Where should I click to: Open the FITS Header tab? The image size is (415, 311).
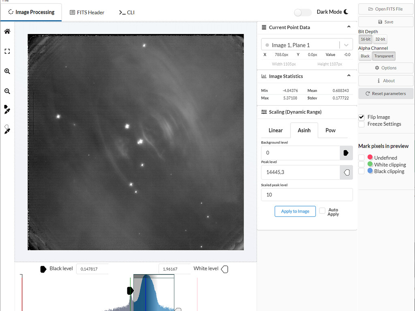tap(87, 13)
